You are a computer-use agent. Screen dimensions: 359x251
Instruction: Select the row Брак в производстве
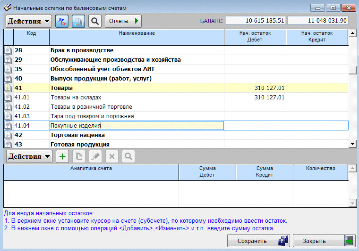tap(176, 50)
